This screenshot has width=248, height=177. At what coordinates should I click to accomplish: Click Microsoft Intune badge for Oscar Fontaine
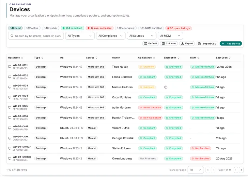point(203,97)
